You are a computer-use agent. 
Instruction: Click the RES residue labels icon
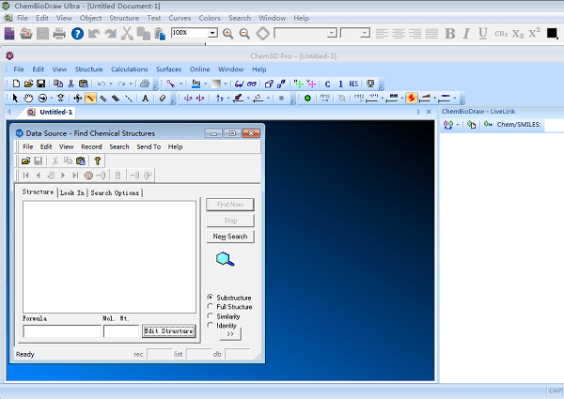(353, 84)
